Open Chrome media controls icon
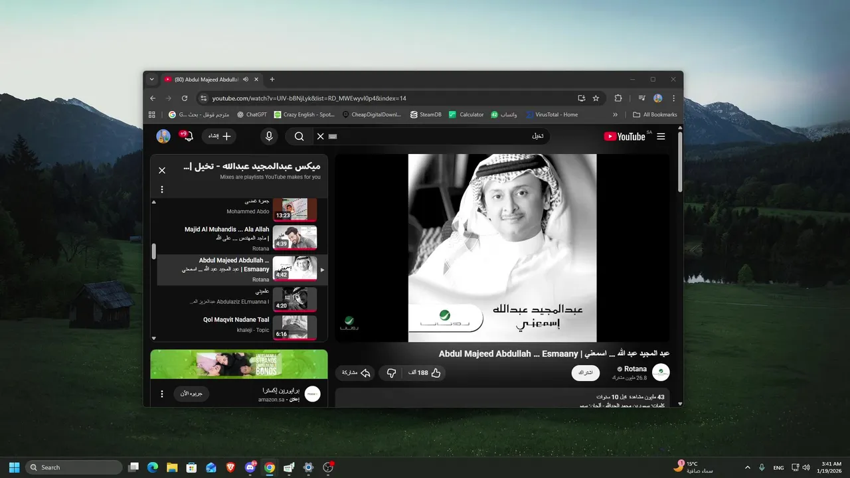Viewport: 850px width, 478px height. (641, 98)
